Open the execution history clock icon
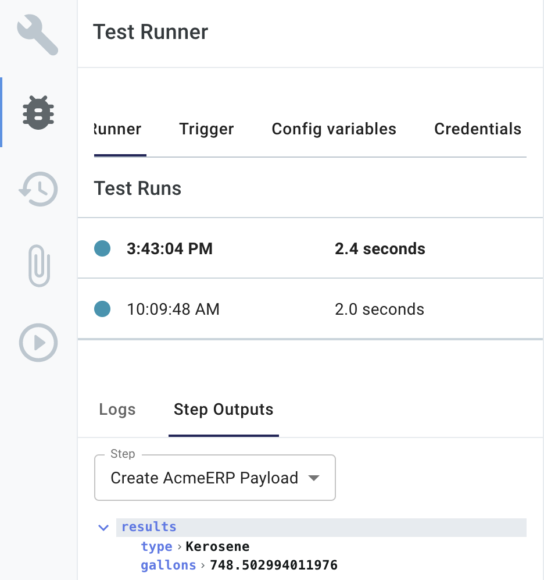Viewport: 544px width, 580px height. 37,189
